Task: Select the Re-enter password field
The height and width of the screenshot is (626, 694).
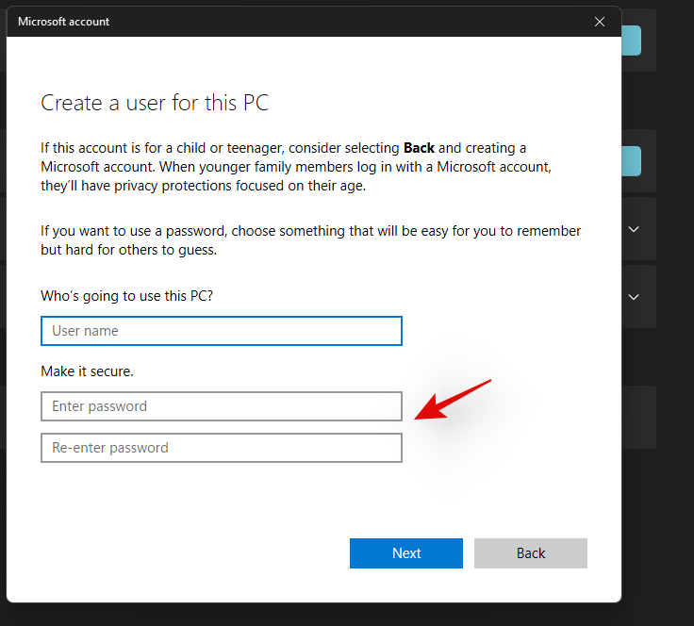Action: tap(222, 448)
